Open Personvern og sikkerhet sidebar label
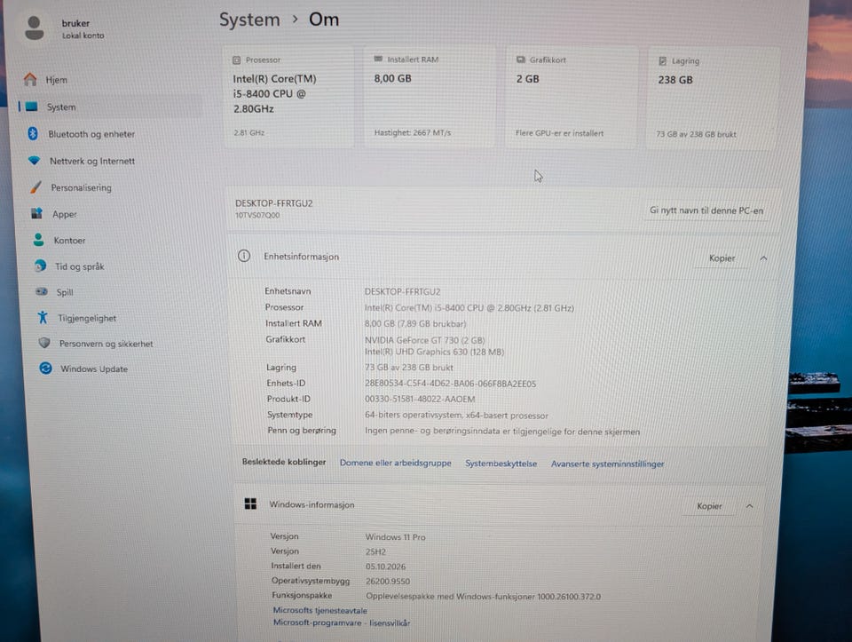This screenshot has height=642, width=852. pyautogui.click(x=106, y=344)
